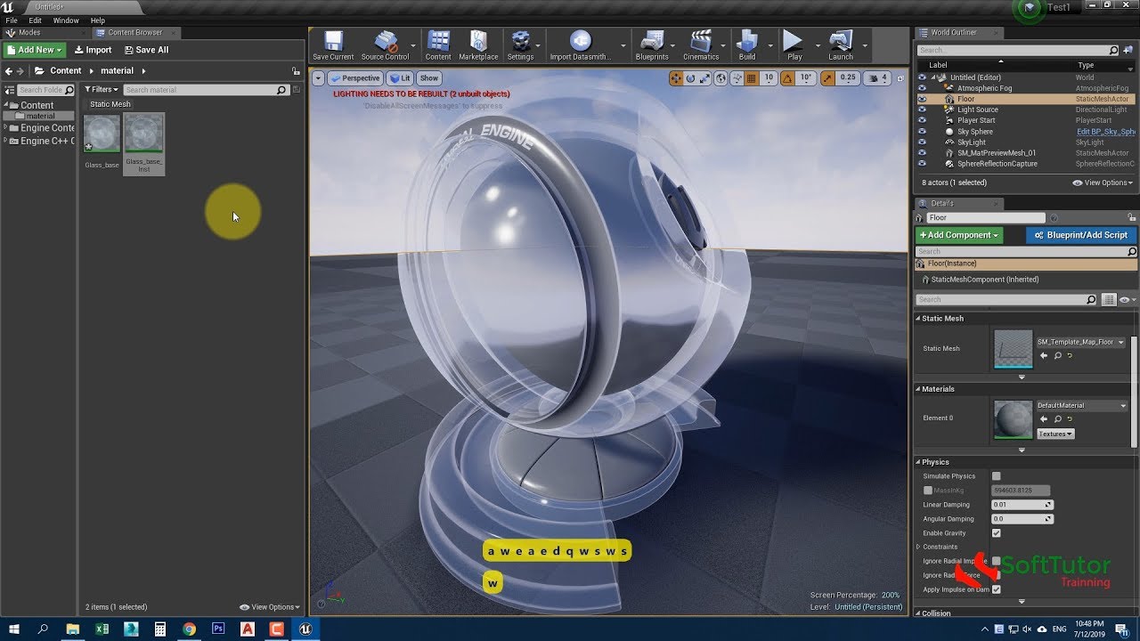The height and width of the screenshot is (641, 1140).
Task: Open the Textures dropdown button under Element 0
Action: coord(1056,434)
